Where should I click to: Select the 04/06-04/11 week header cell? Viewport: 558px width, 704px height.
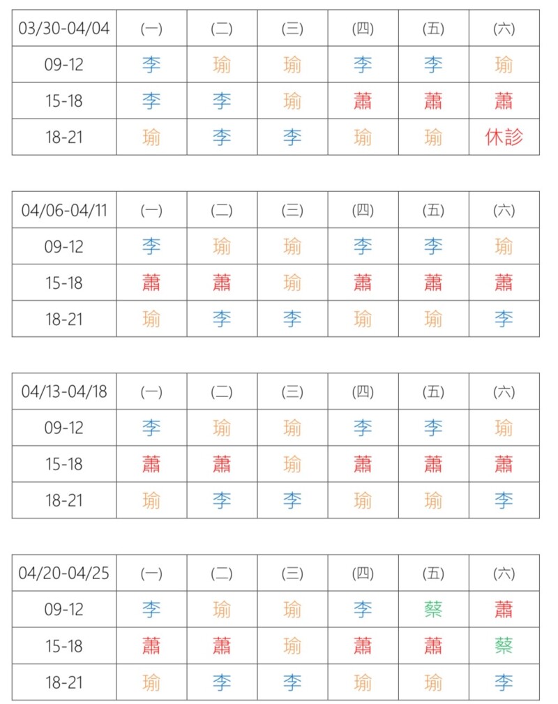click(64, 210)
